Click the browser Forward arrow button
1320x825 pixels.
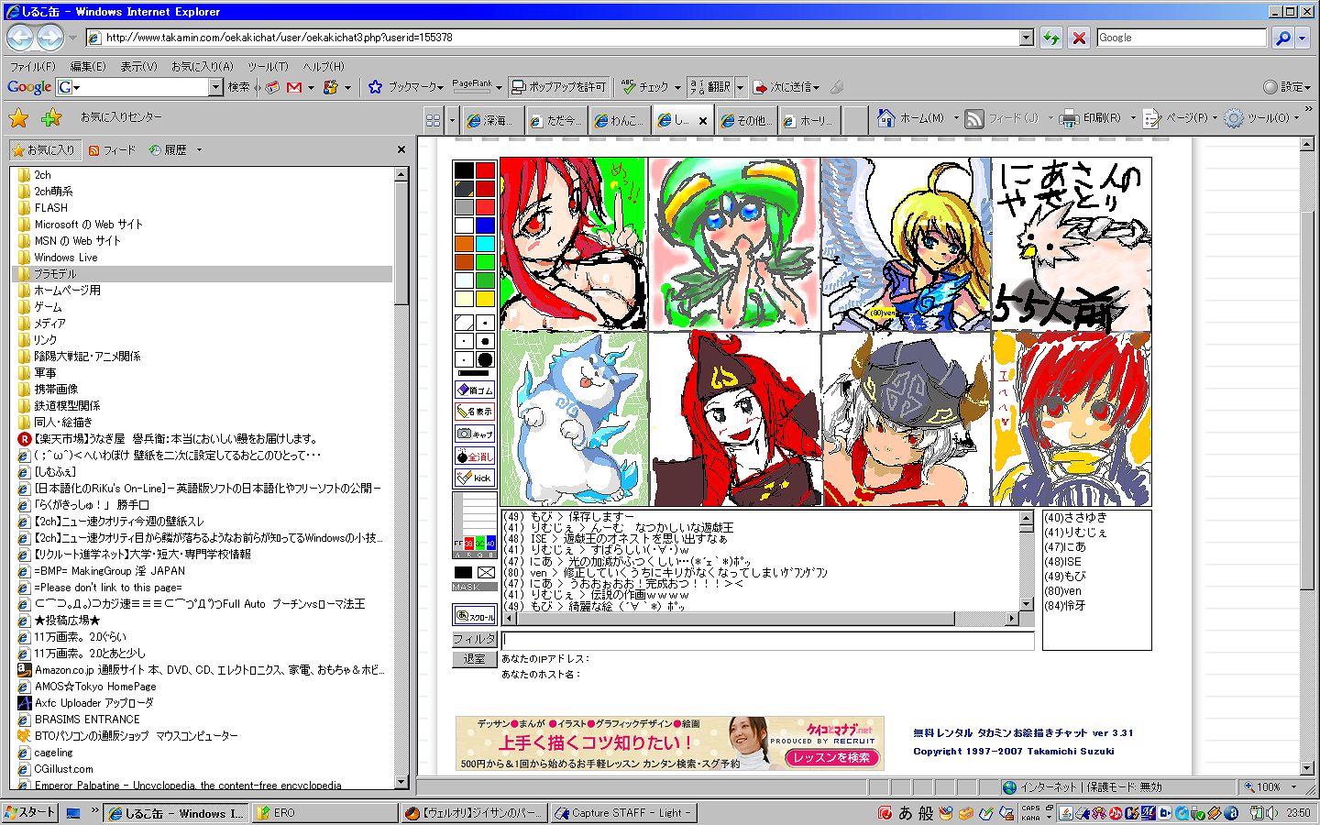[x=50, y=38]
